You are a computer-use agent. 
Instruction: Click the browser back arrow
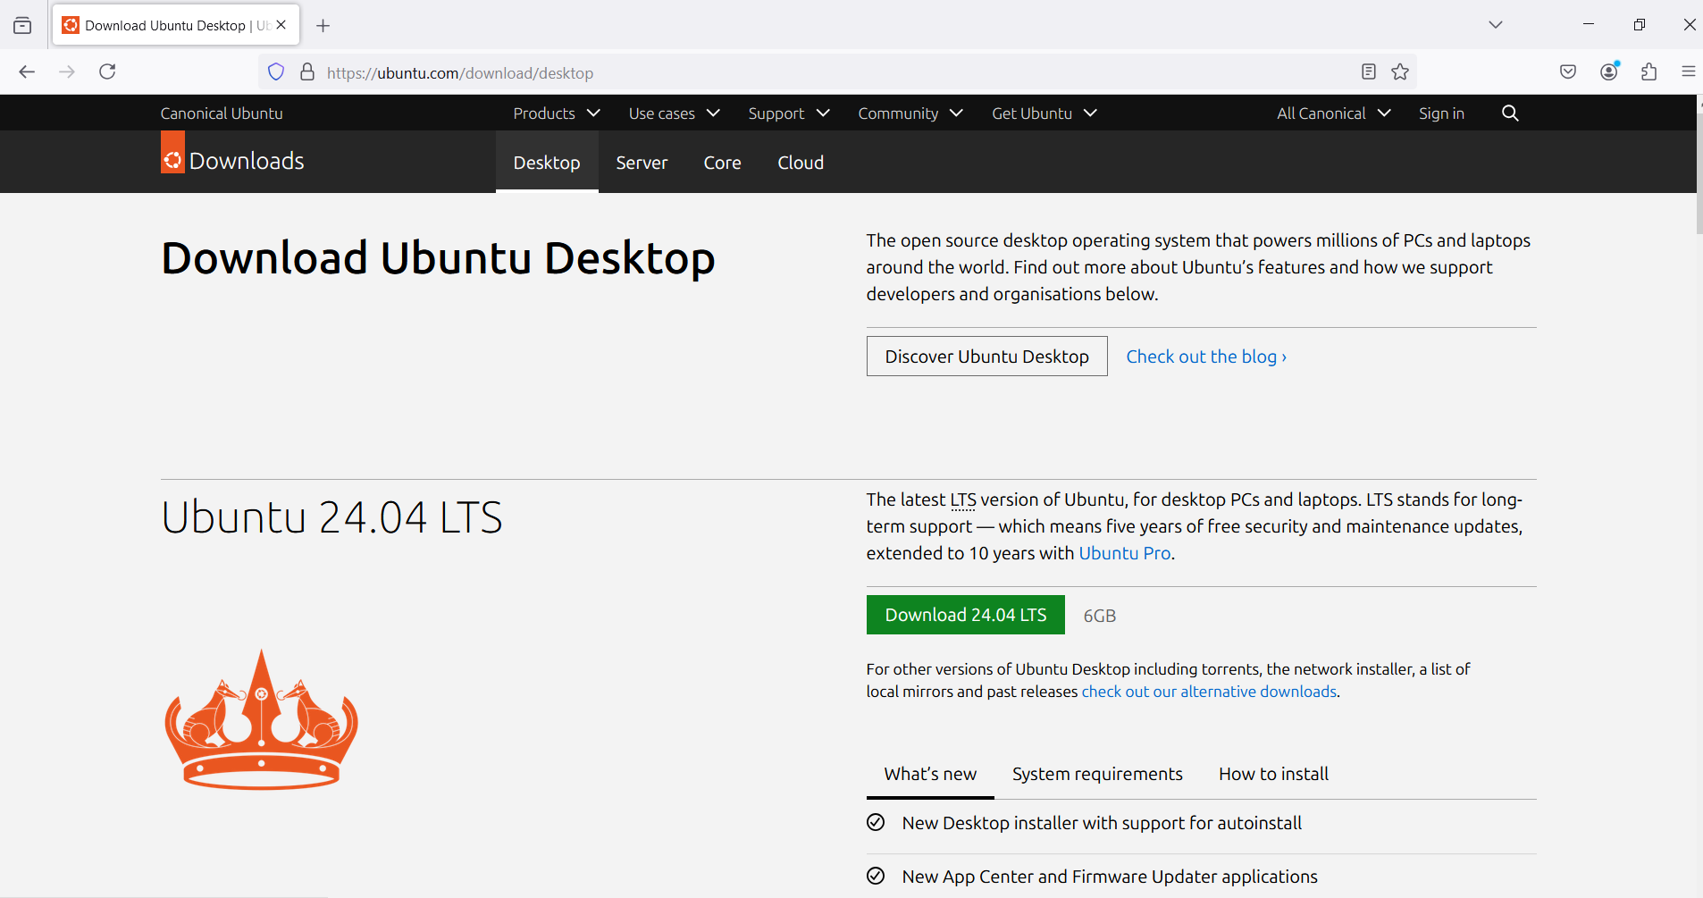tap(27, 71)
